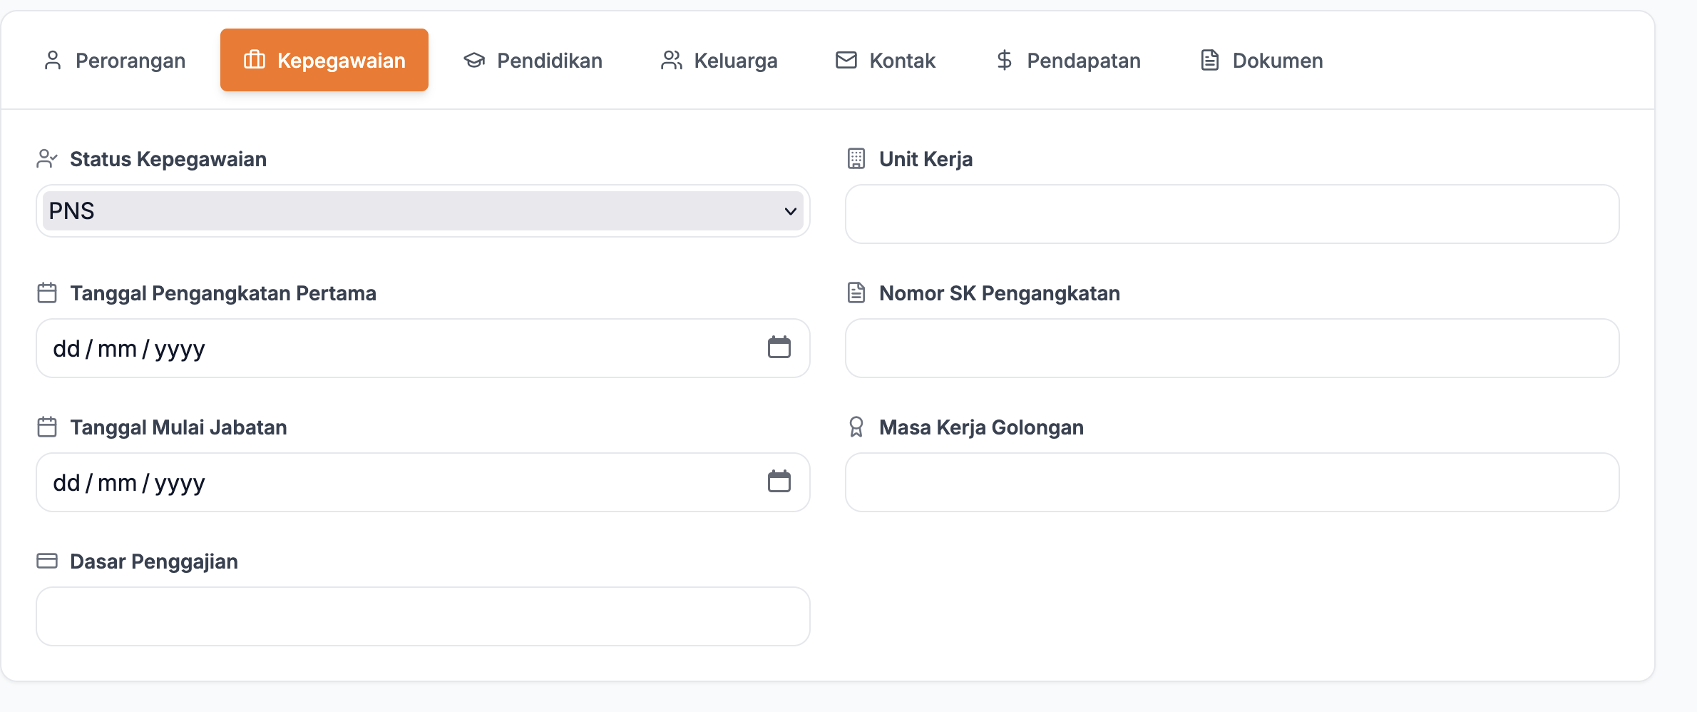1697x712 pixels.
Task: Click the card icon beside Dasar Penggajian
Action: pos(47,561)
